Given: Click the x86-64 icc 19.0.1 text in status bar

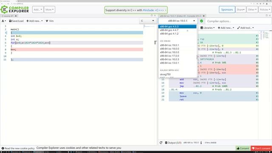Looking at the screenshot, I should [191, 143].
